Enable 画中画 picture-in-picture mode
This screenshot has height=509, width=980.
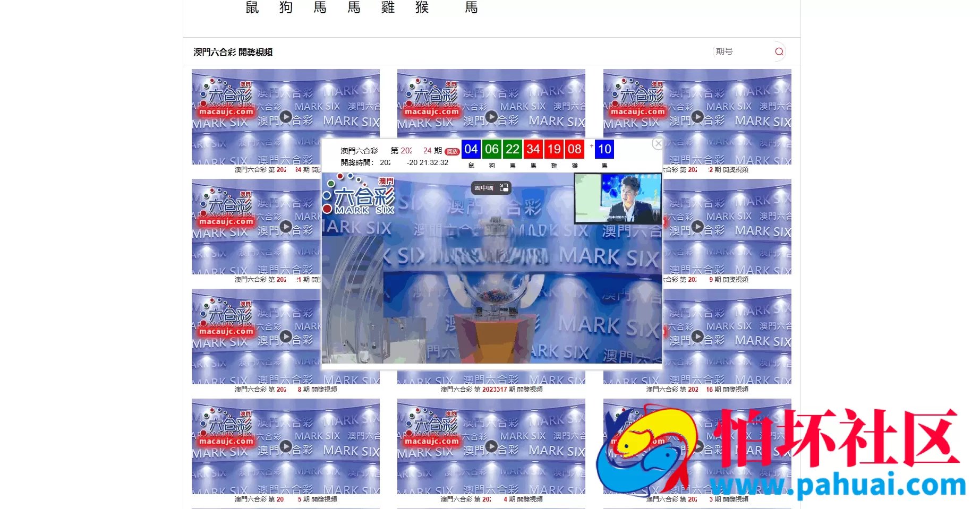(x=491, y=187)
